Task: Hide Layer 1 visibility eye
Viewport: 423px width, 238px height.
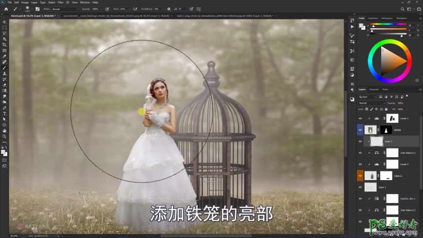Action: tap(360, 187)
